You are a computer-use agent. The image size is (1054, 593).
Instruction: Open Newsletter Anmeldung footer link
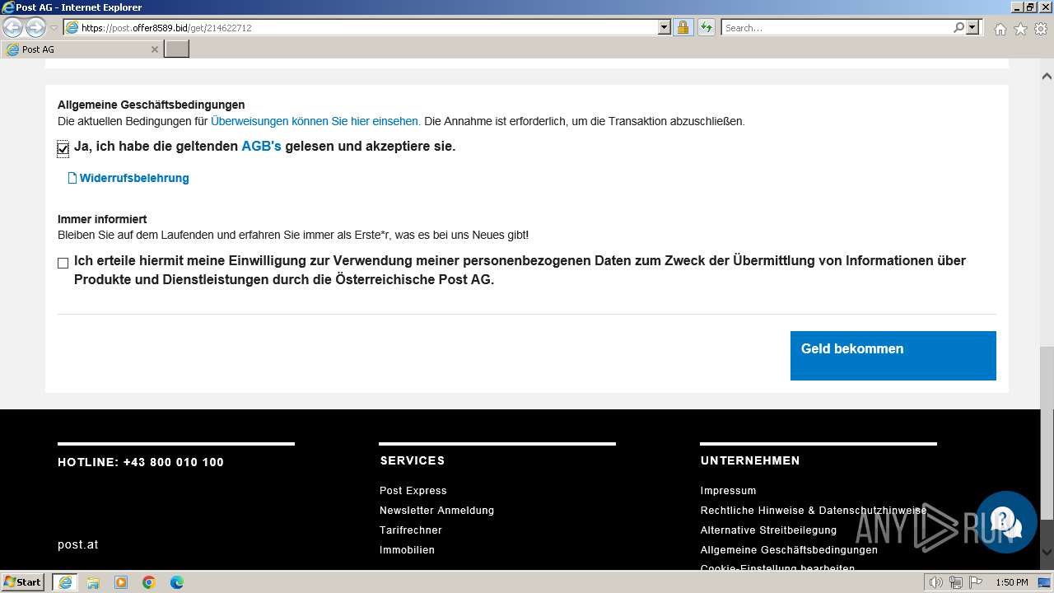coord(437,511)
